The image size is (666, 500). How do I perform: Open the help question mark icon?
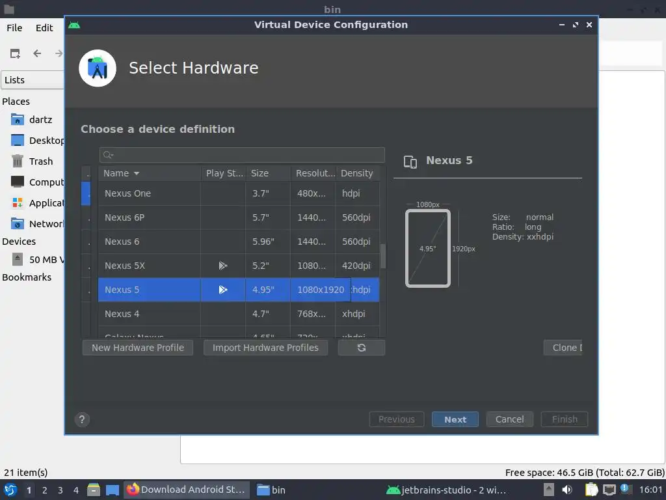[x=82, y=420]
